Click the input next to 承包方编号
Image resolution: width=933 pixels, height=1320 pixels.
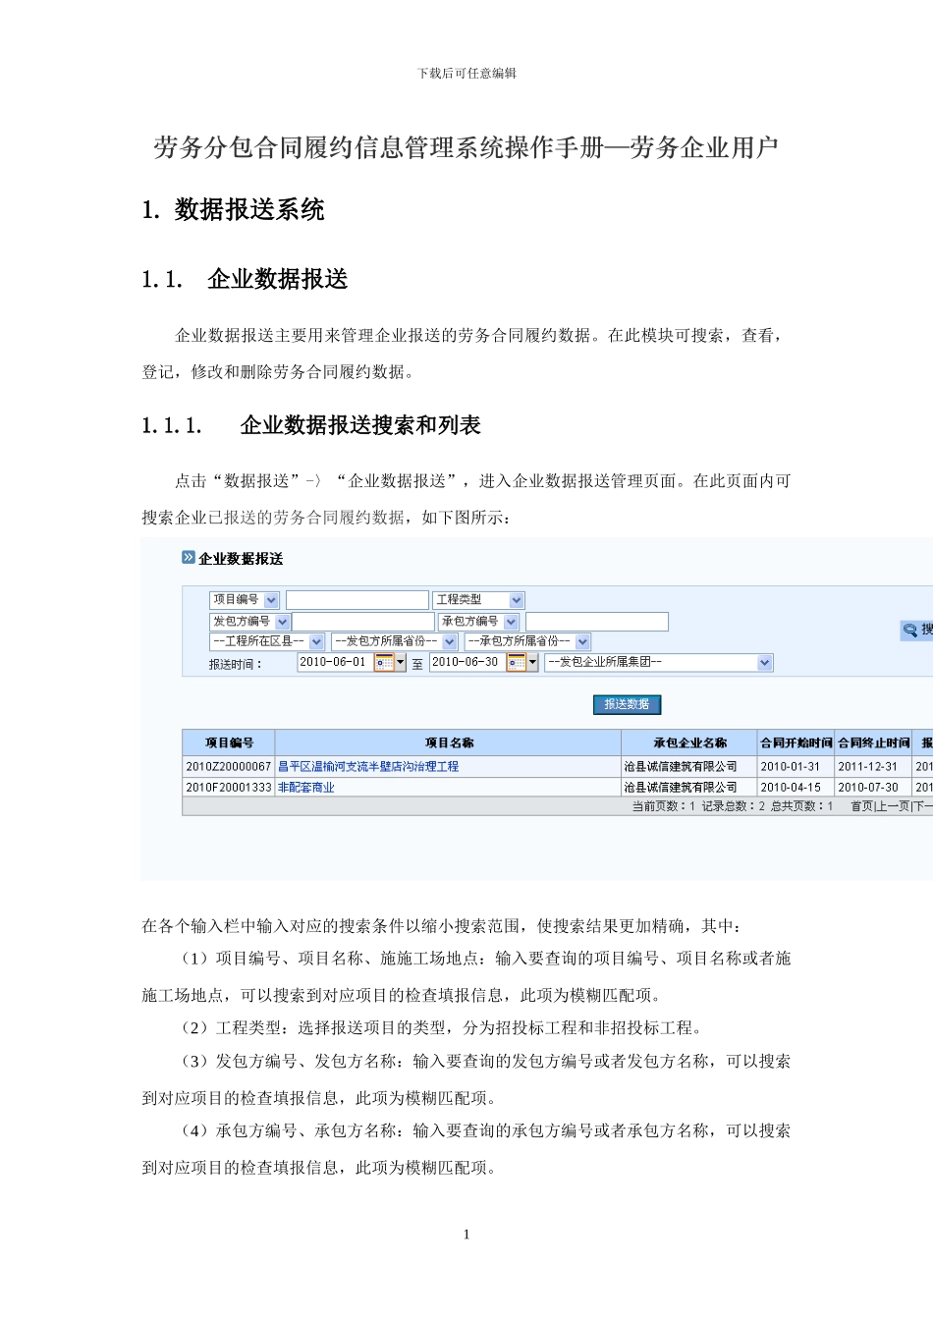click(597, 622)
